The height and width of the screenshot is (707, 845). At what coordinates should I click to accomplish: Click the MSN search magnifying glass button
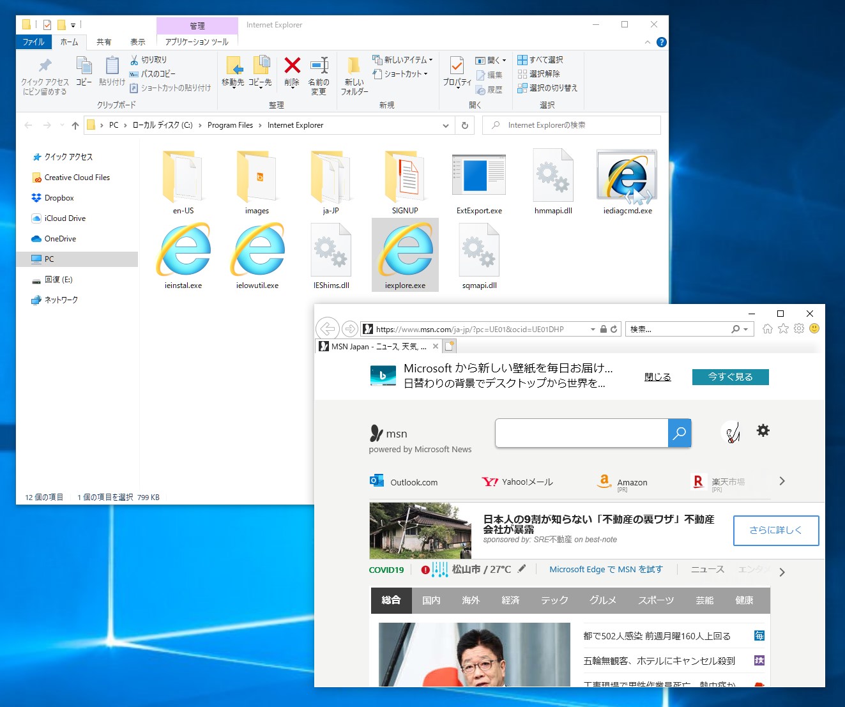pyautogui.click(x=679, y=433)
